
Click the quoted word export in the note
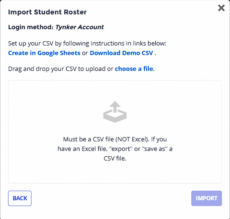point(121,149)
